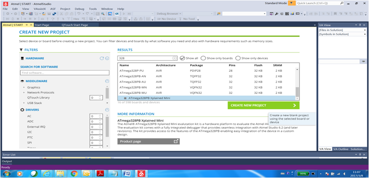
Task: Click the orange filter feedback icon
Action: coord(292,3)
